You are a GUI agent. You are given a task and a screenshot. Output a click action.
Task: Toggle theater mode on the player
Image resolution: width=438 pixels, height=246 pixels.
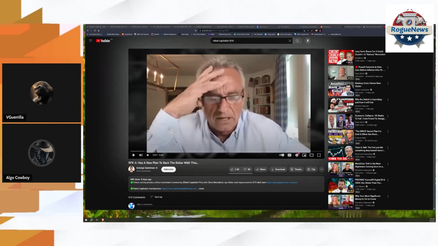click(311, 155)
